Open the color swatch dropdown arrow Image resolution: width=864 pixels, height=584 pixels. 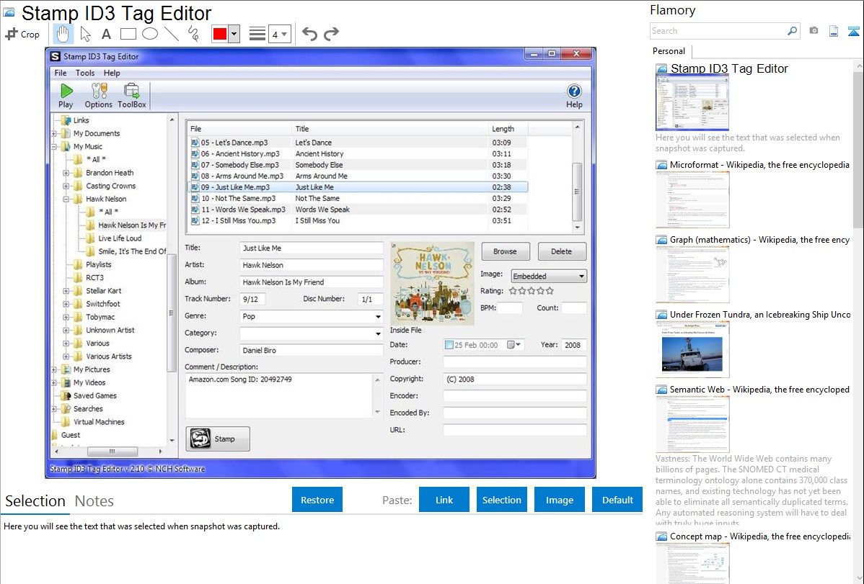point(234,34)
